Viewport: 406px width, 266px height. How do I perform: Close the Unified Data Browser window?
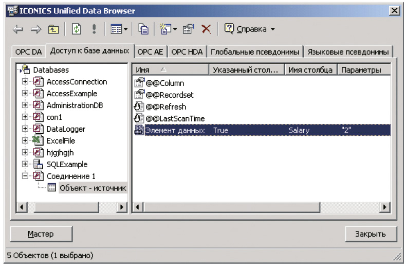click(x=394, y=11)
